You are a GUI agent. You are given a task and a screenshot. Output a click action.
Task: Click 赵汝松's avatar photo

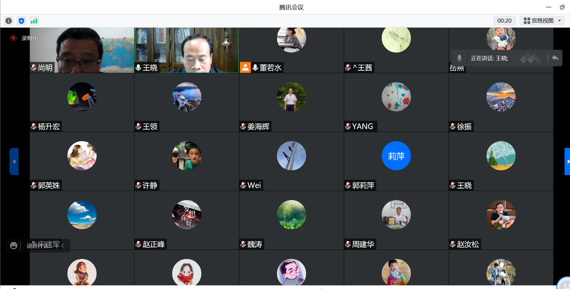click(x=501, y=215)
